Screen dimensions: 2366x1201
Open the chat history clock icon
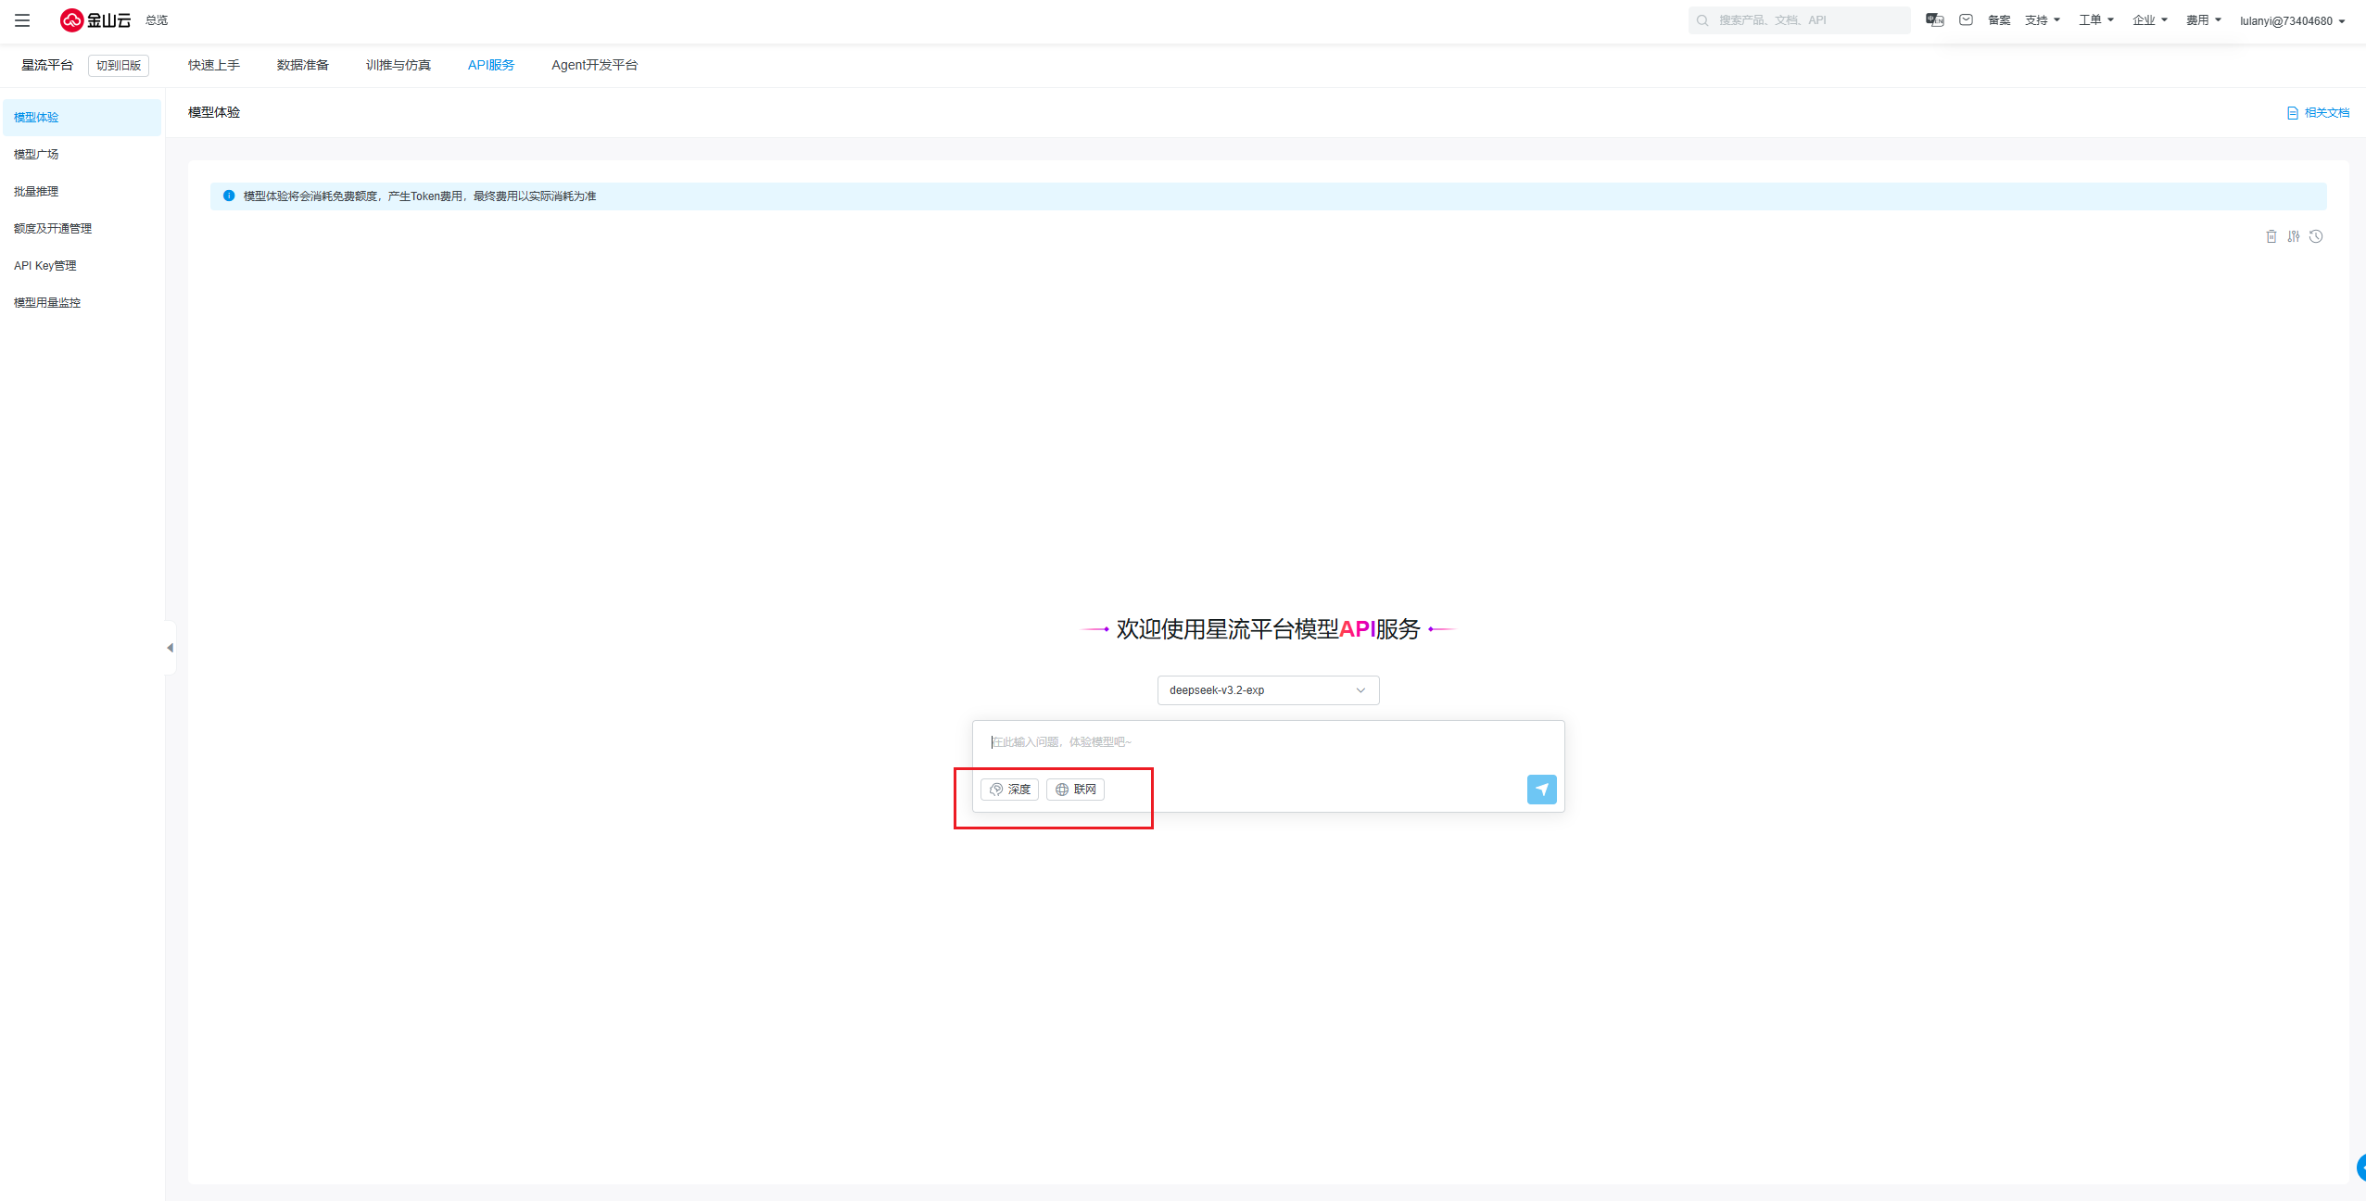(2316, 236)
